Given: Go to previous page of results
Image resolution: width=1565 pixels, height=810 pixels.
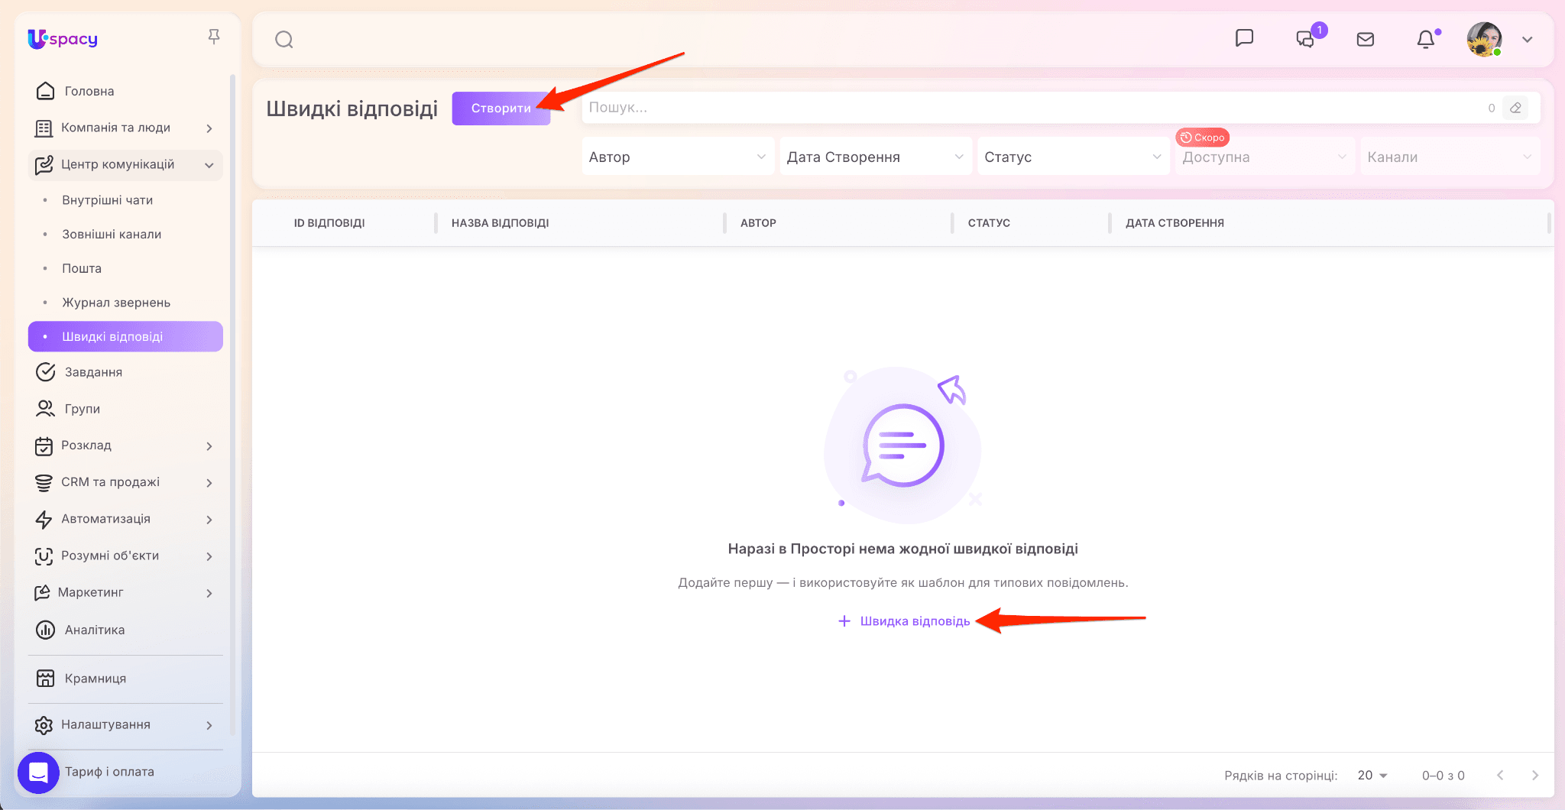Looking at the screenshot, I should [1500, 776].
